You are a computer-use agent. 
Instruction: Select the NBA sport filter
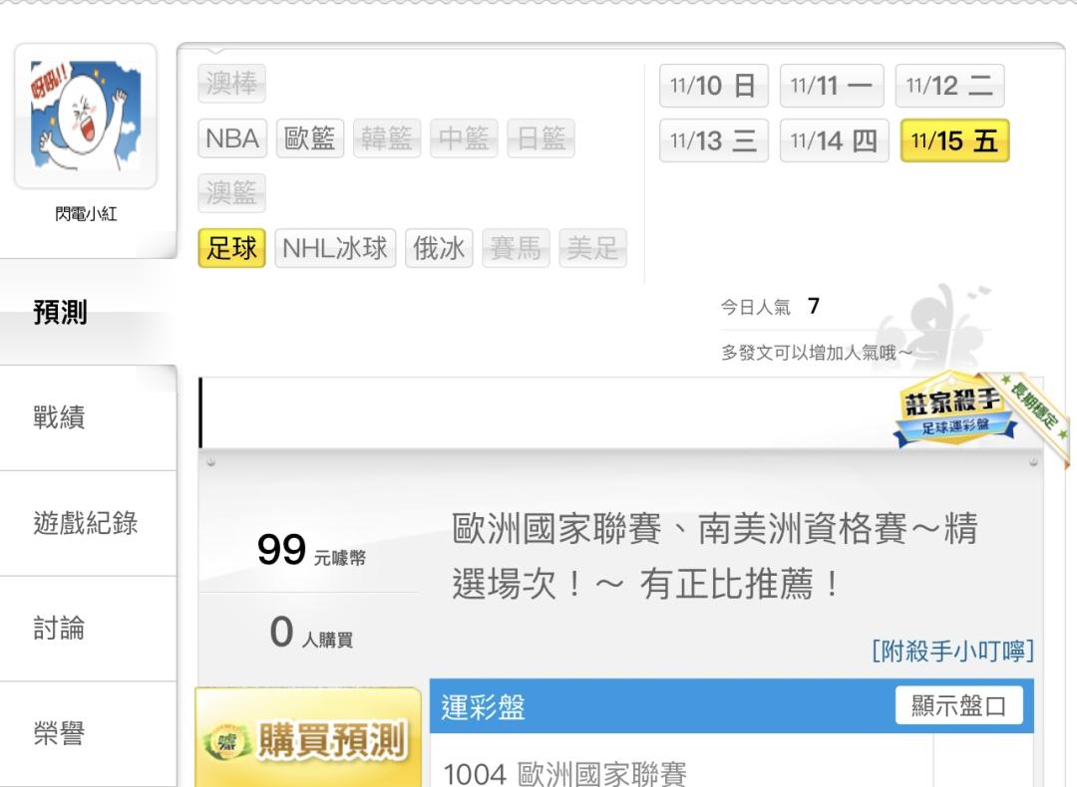(232, 138)
